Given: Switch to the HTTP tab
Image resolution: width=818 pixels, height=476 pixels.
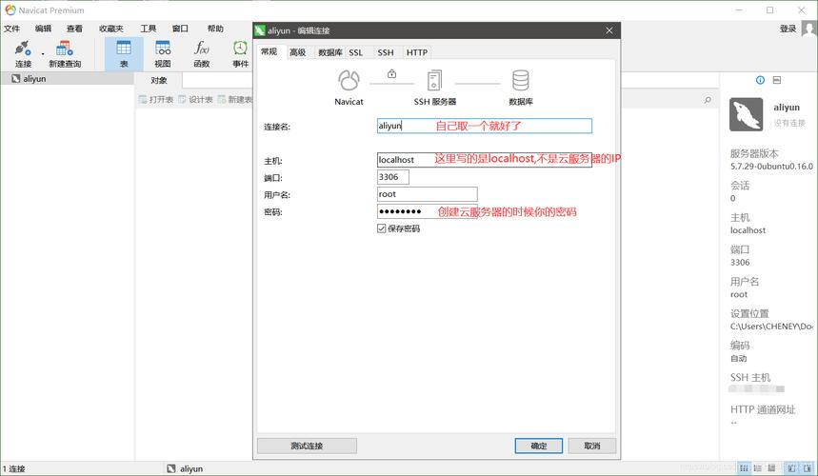Looking at the screenshot, I should click(x=417, y=52).
